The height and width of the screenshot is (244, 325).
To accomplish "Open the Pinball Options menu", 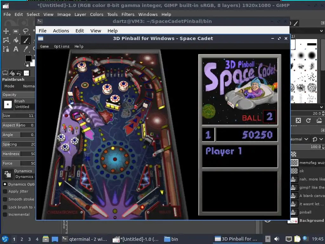I will pos(62,46).
